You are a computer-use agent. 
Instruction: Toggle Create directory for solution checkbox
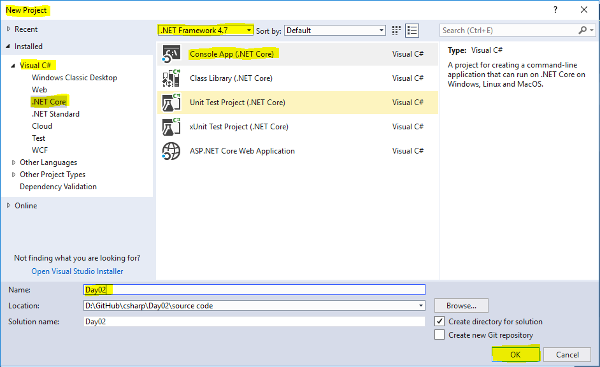[439, 322]
